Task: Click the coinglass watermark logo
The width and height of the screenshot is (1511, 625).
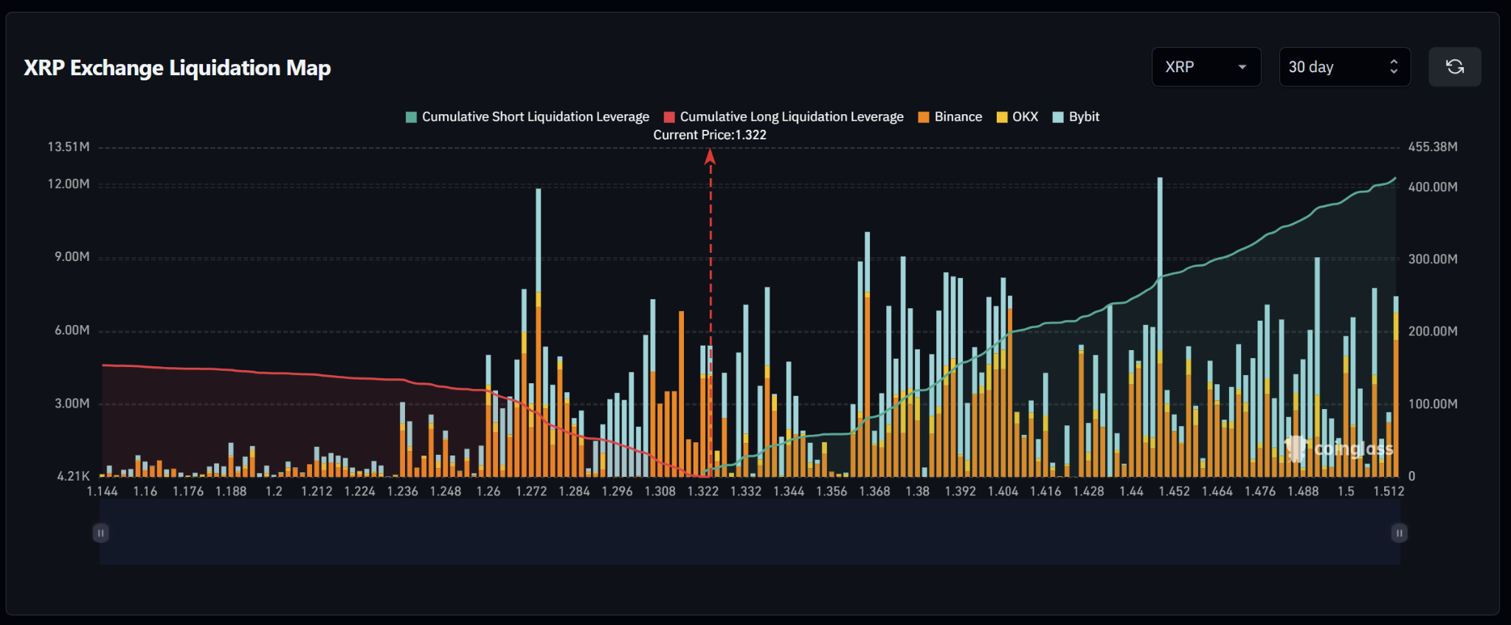Action: [1339, 448]
